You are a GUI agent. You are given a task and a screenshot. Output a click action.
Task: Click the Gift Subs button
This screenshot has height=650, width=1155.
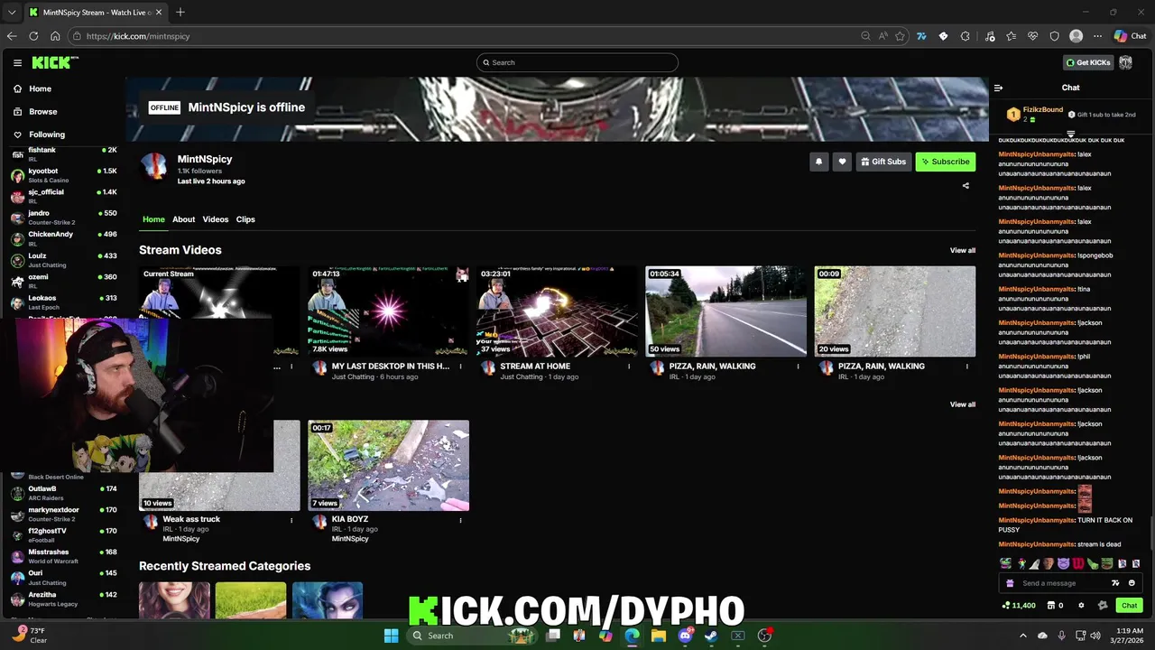tap(883, 162)
